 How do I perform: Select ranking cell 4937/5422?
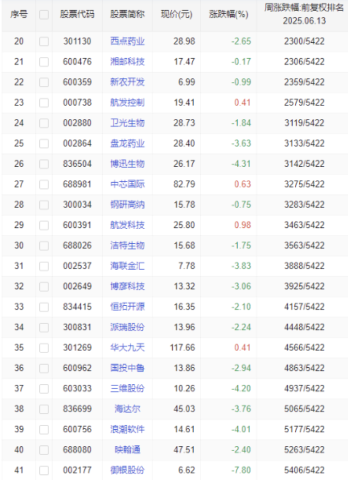click(304, 388)
